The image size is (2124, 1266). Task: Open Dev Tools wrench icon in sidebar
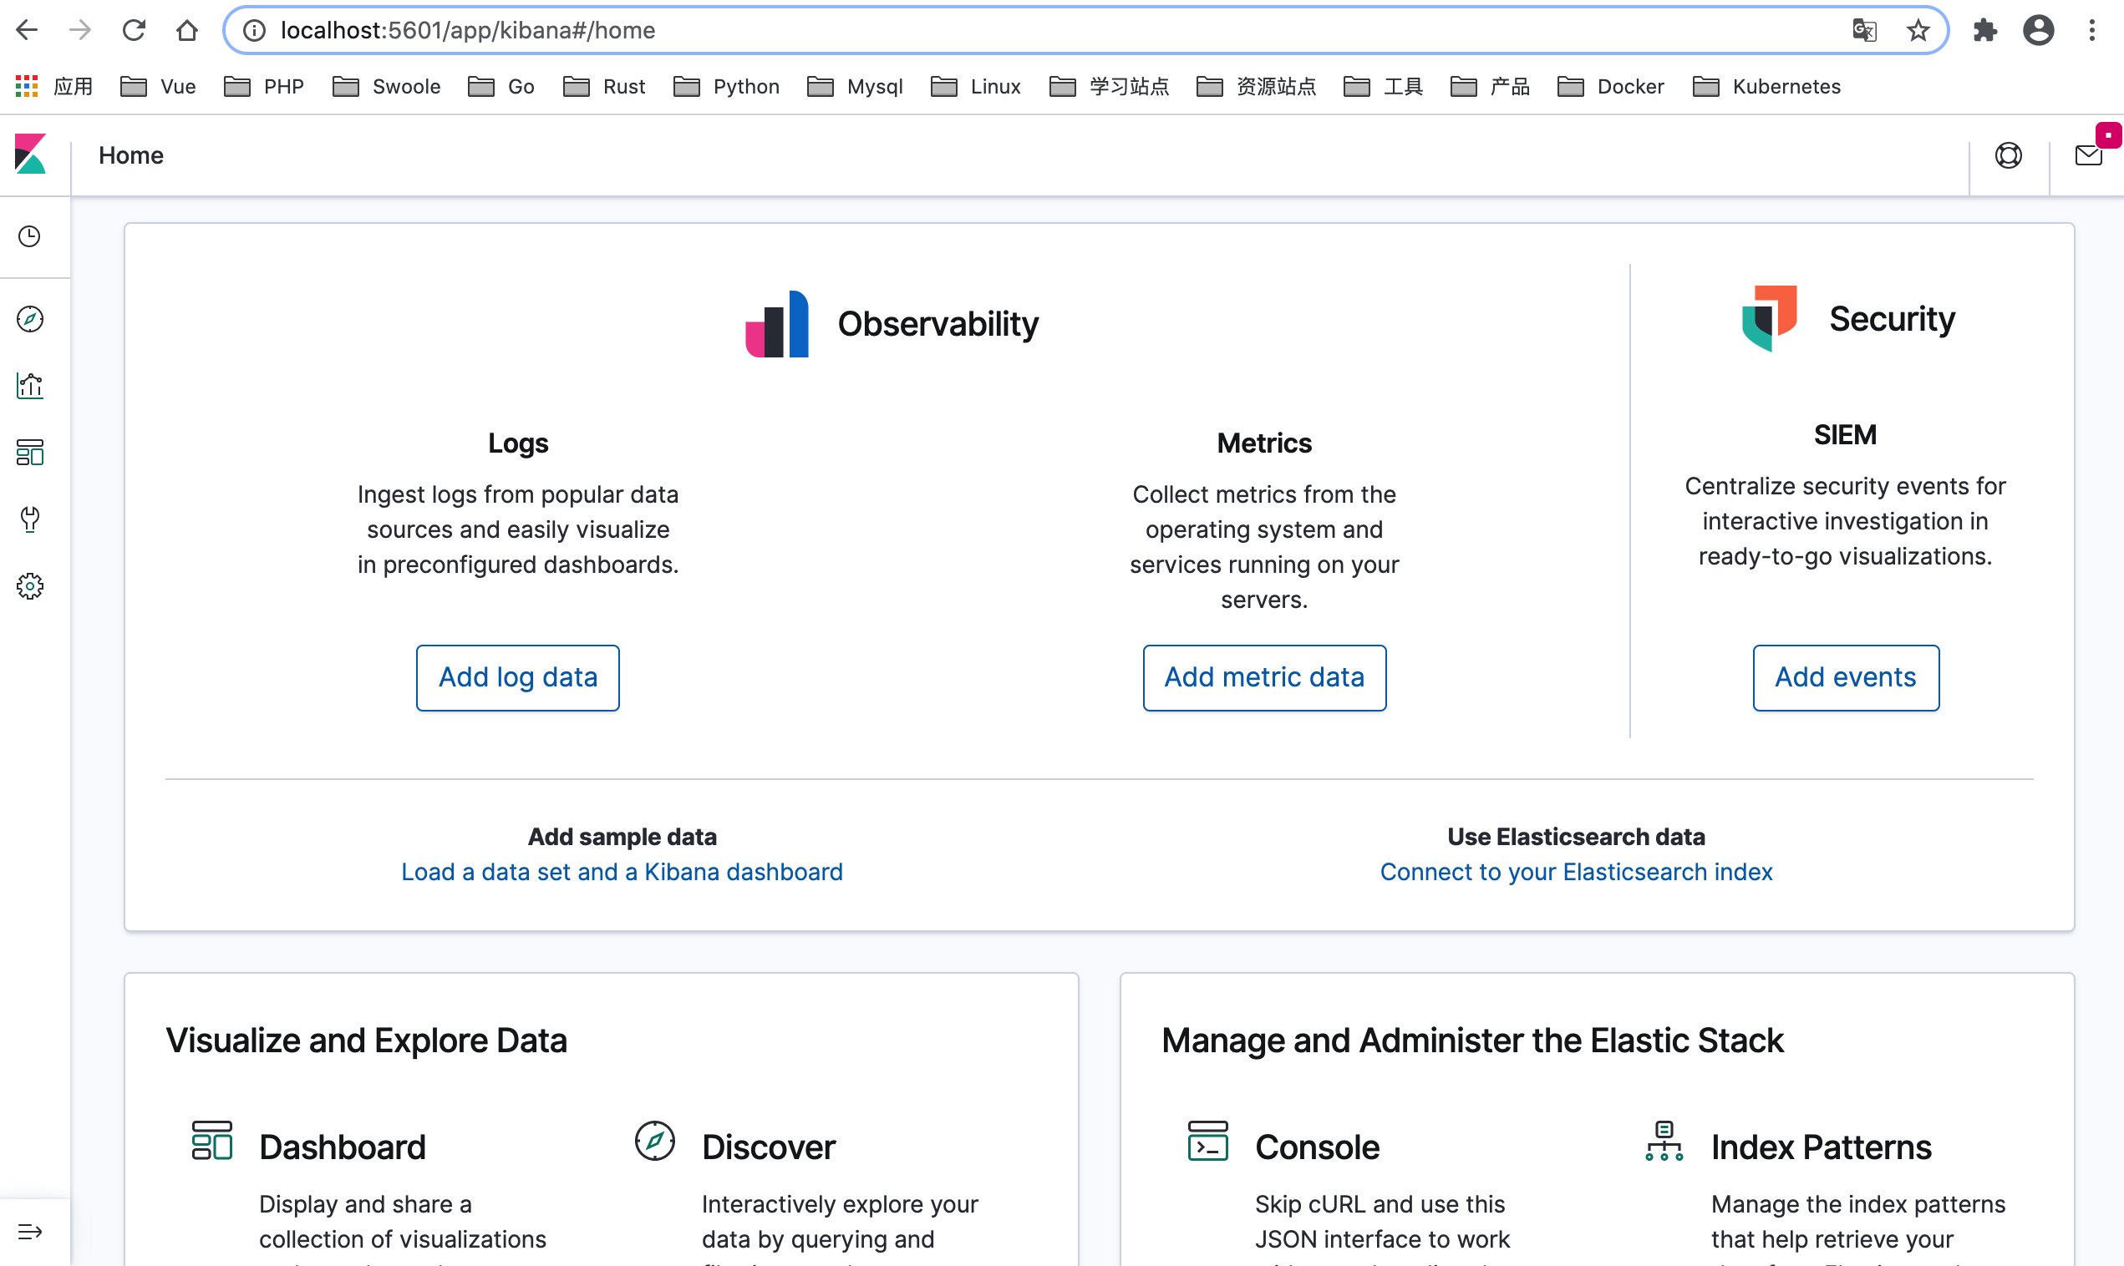30,519
